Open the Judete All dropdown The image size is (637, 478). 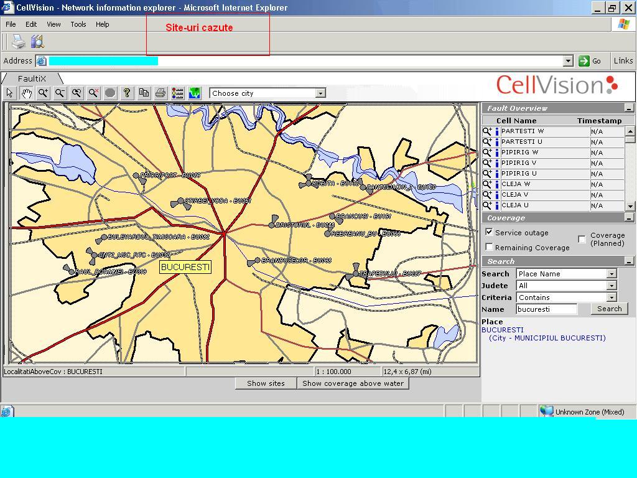612,285
